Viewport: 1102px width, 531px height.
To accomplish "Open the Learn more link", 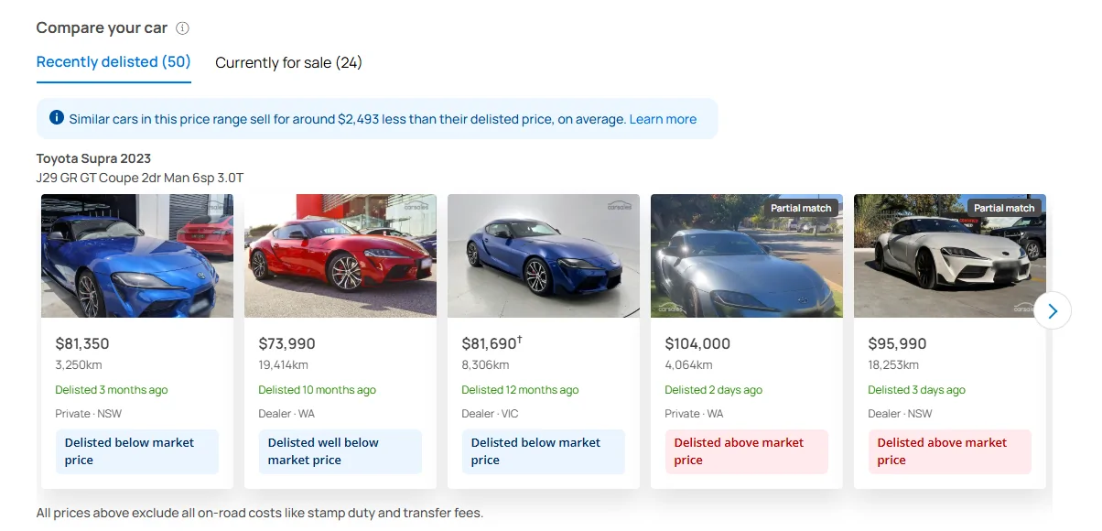I will click(x=663, y=119).
